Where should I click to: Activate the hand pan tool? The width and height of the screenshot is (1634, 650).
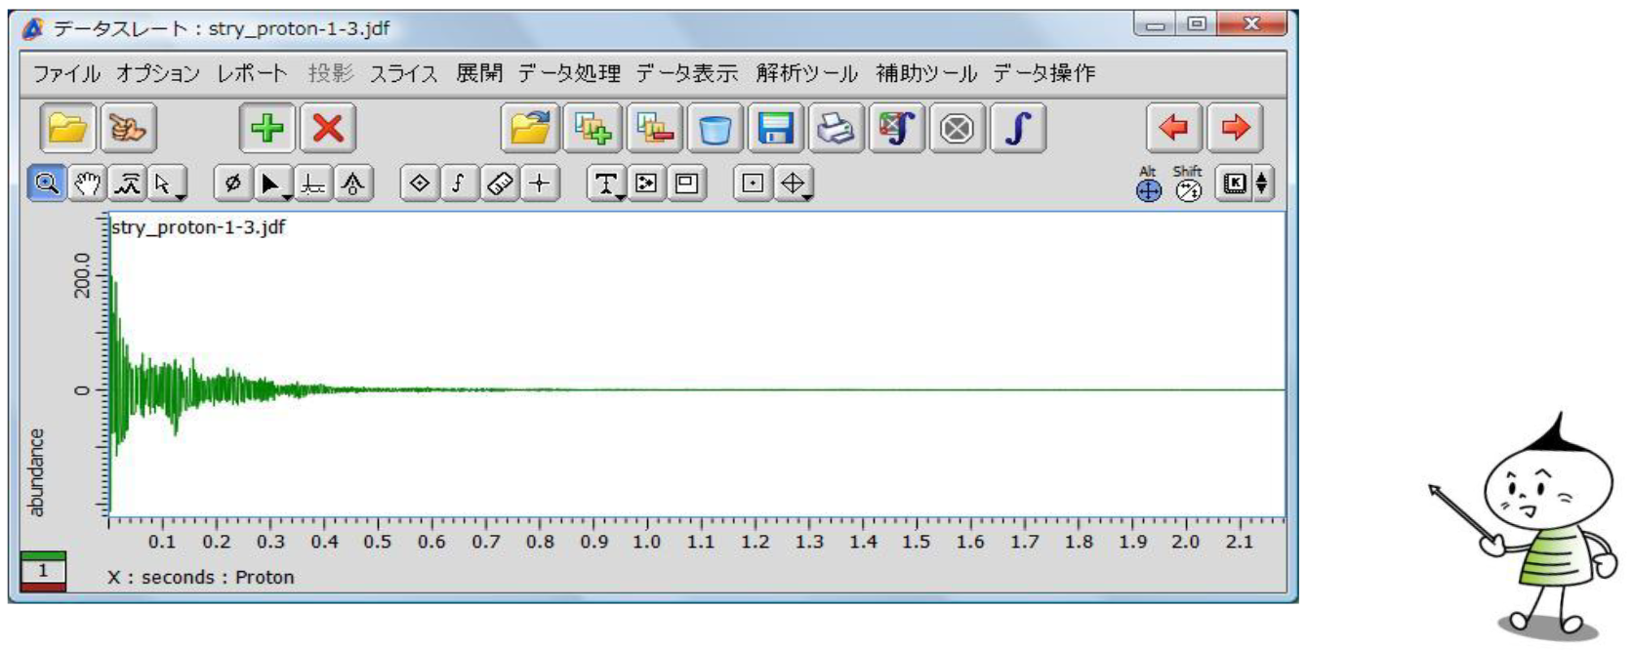[x=87, y=183]
